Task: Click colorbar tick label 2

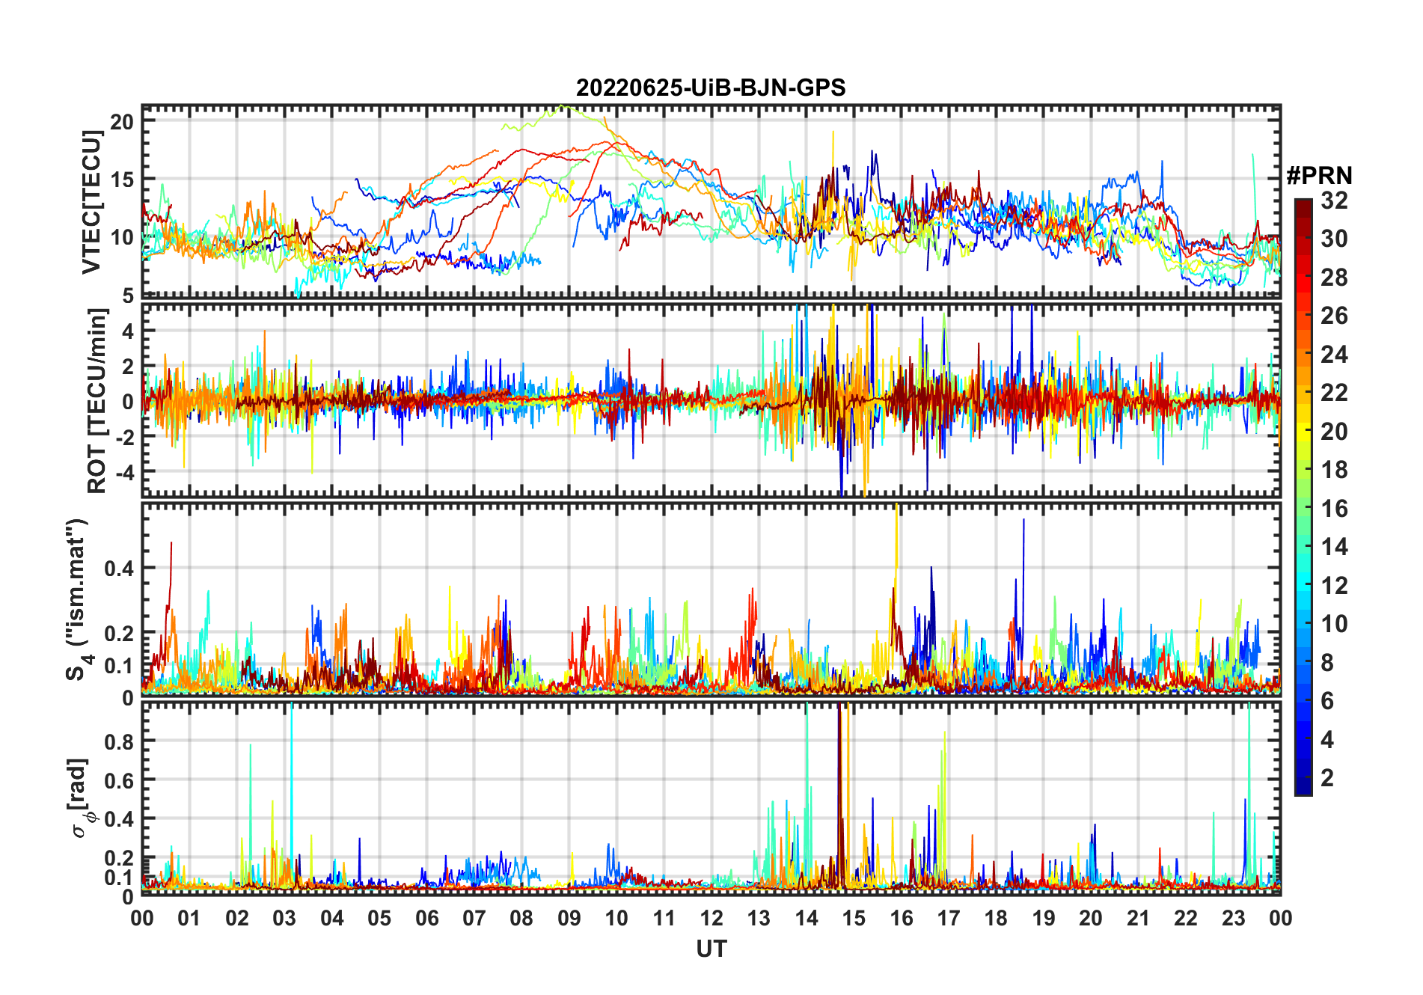Action: (x=1327, y=778)
